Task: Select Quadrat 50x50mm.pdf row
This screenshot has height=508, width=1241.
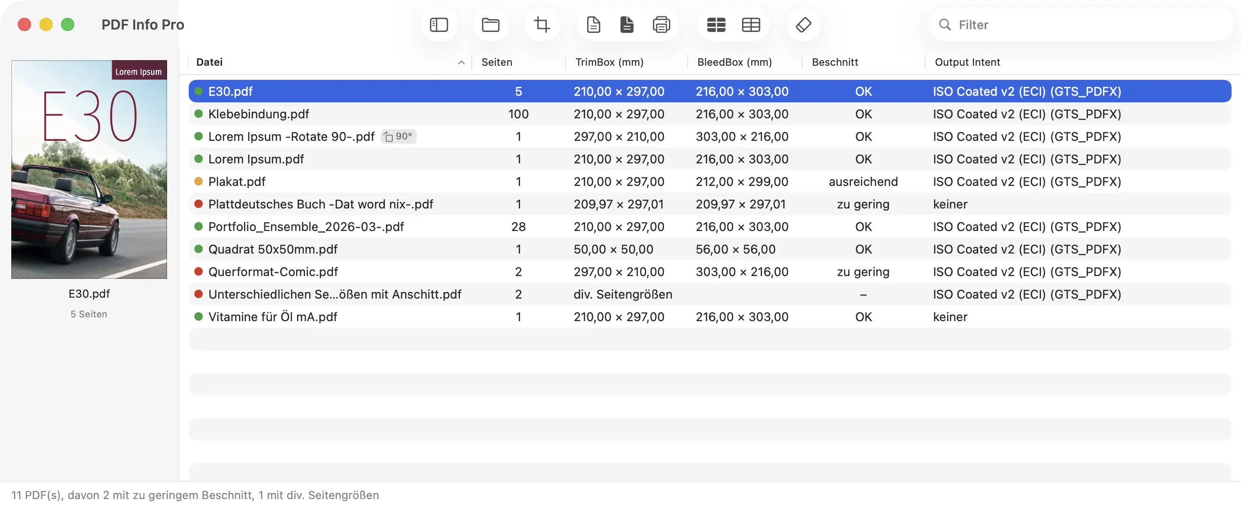Action: pos(710,249)
